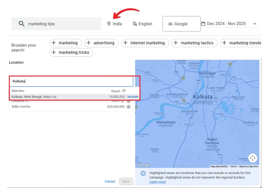Click the English language translate icon

(134, 24)
